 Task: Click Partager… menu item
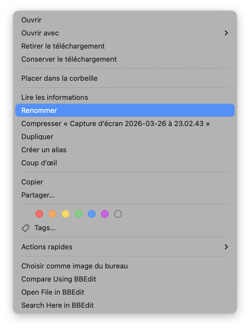pos(38,195)
